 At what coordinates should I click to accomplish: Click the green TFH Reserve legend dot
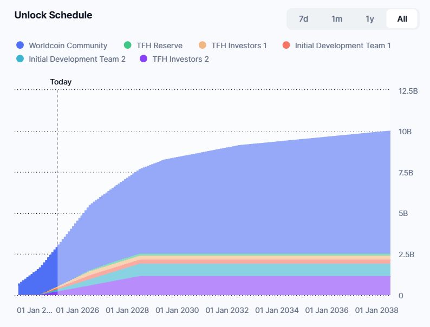tap(128, 45)
